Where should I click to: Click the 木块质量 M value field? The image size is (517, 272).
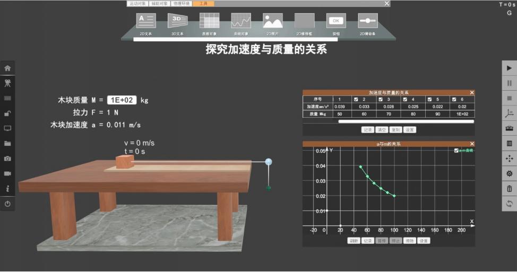point(122,100)
